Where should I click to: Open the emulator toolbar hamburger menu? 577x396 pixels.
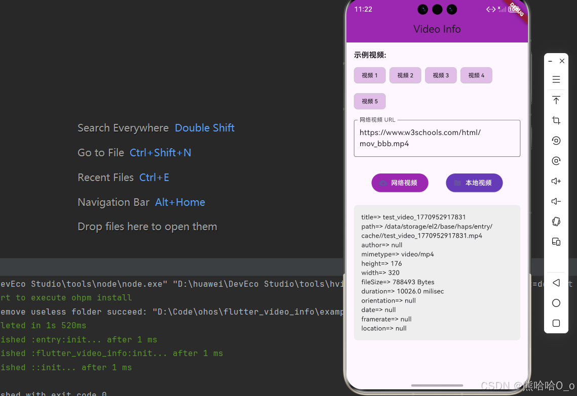point(556,79)
